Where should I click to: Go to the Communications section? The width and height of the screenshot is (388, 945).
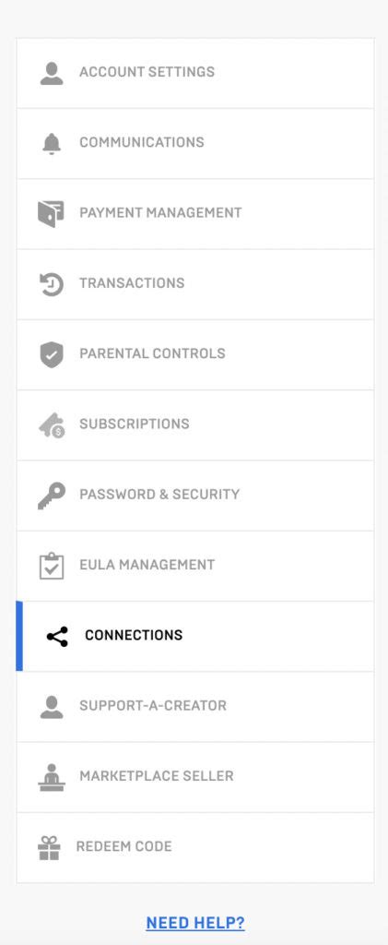[x=194, y=143]
